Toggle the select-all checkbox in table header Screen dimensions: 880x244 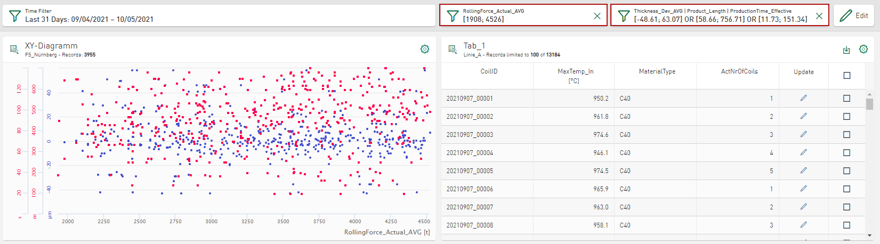click(x=847, y=76)
